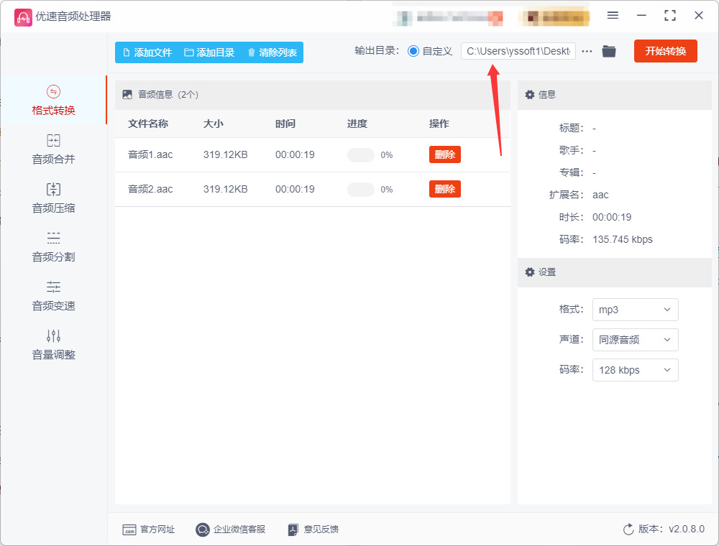This screenshot has width=719, height=546.
Task: Browse output path with the ellipsis icon
Action: point(587,51)
